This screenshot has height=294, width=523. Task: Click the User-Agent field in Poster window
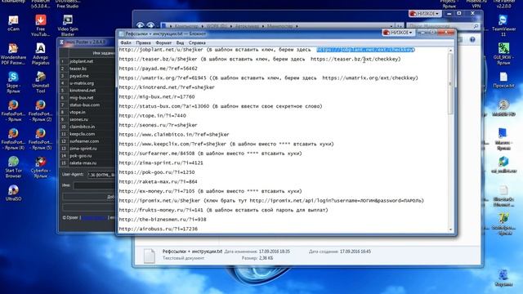(101, 175)
